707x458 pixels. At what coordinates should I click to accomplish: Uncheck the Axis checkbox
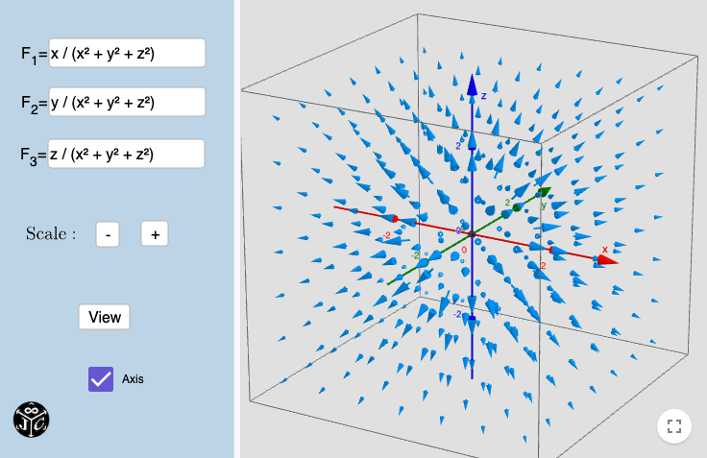[101, 379]
